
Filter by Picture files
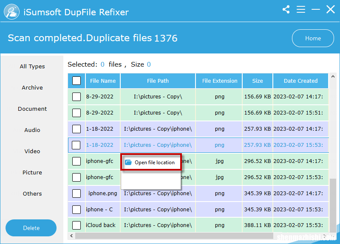32,173
